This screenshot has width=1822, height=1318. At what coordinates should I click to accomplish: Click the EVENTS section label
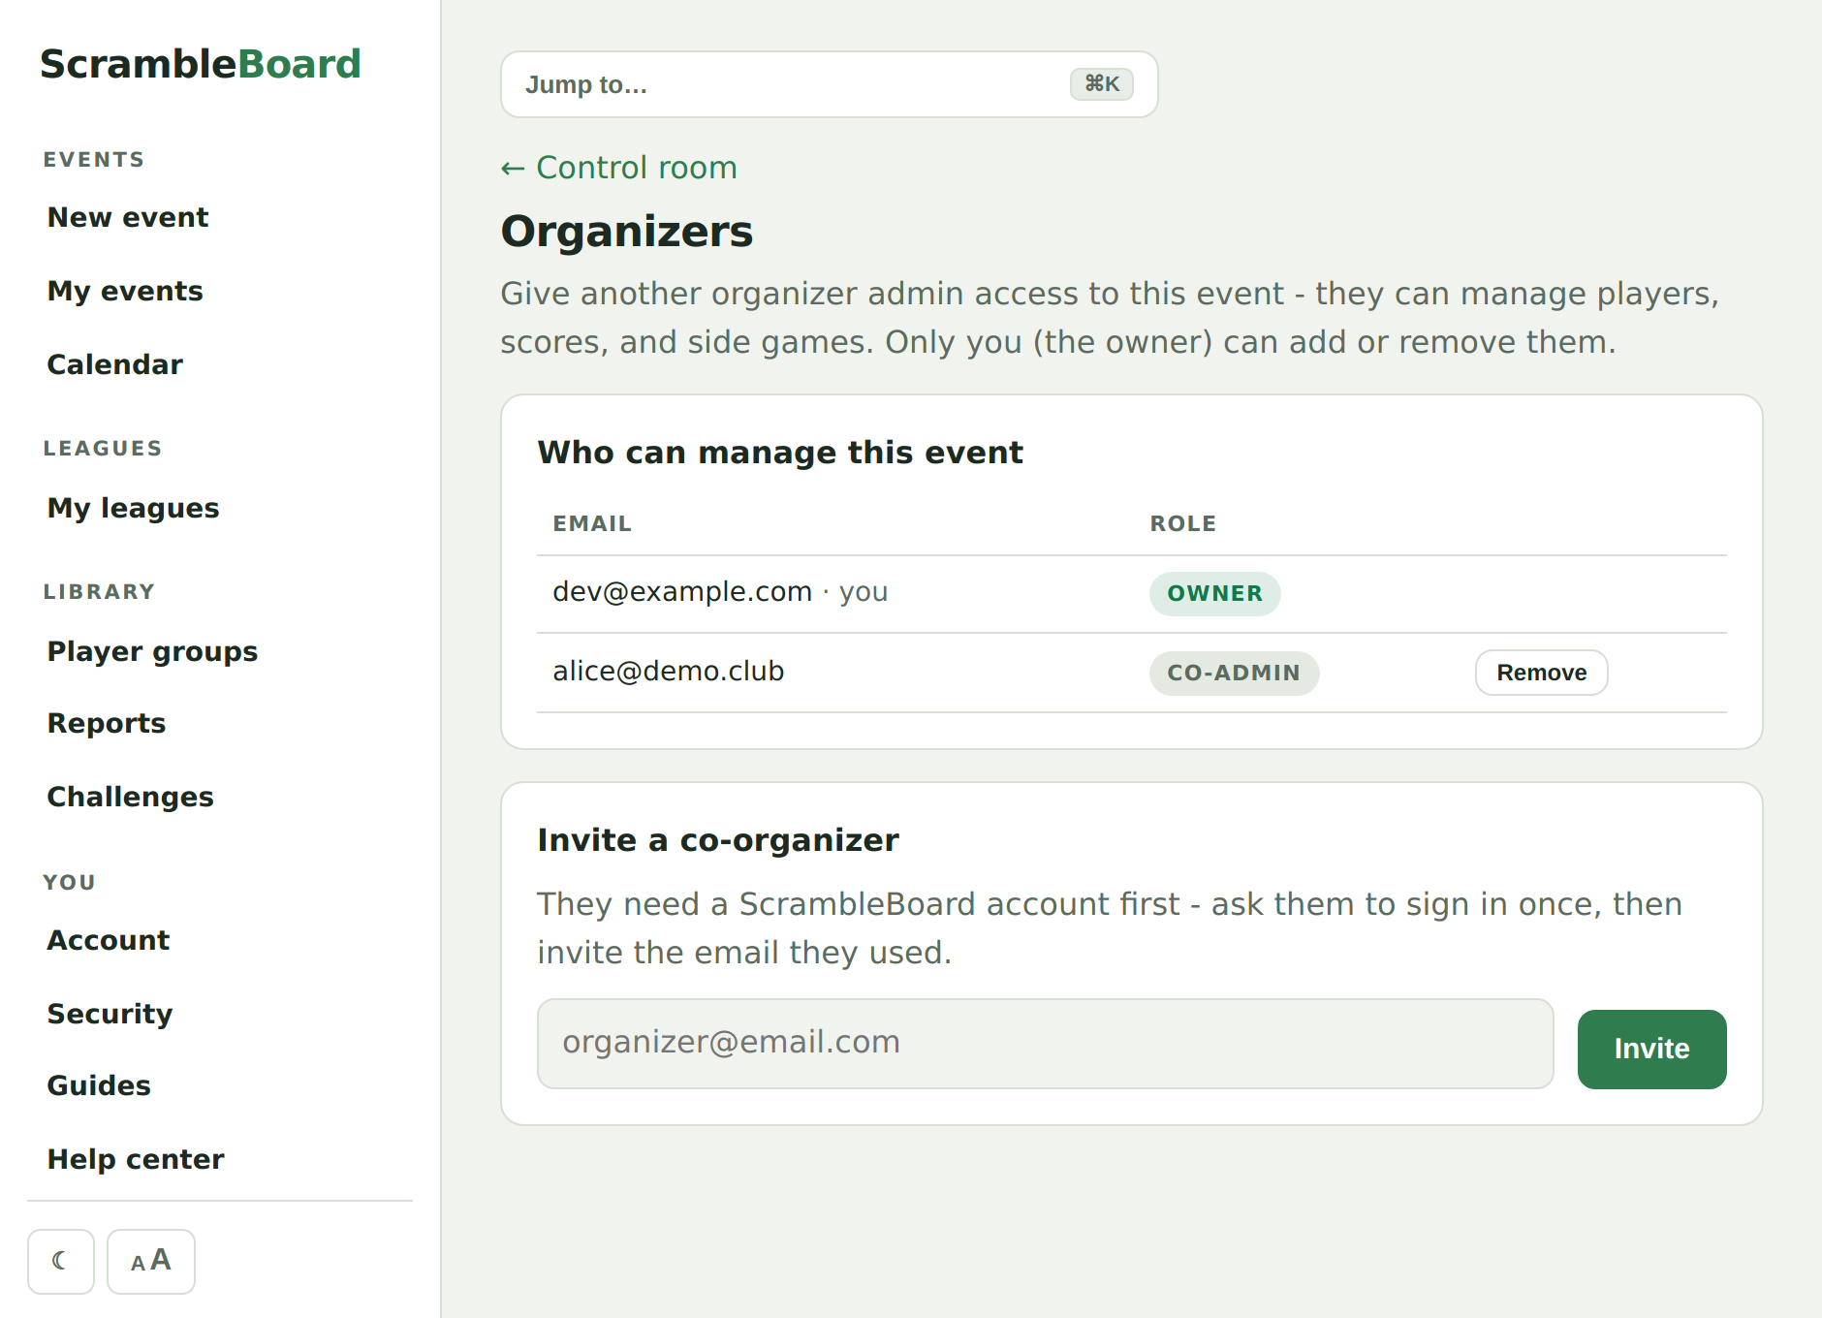(x=94, y=160)
